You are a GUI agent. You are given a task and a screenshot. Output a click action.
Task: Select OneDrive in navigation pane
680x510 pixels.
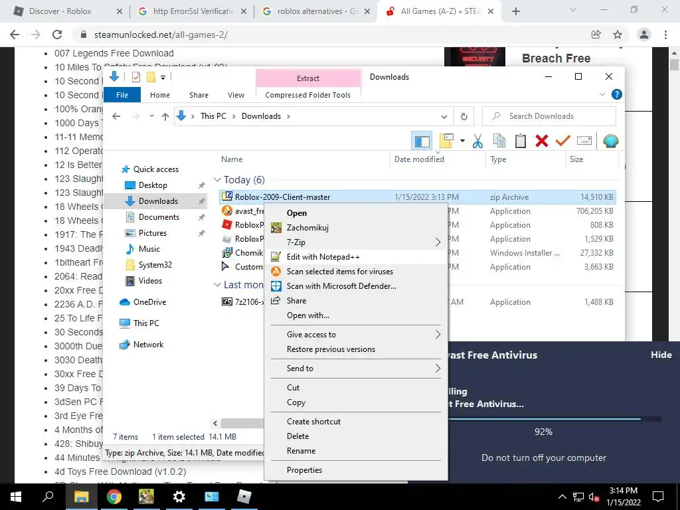pyautogui.click(x=149, y=302)
